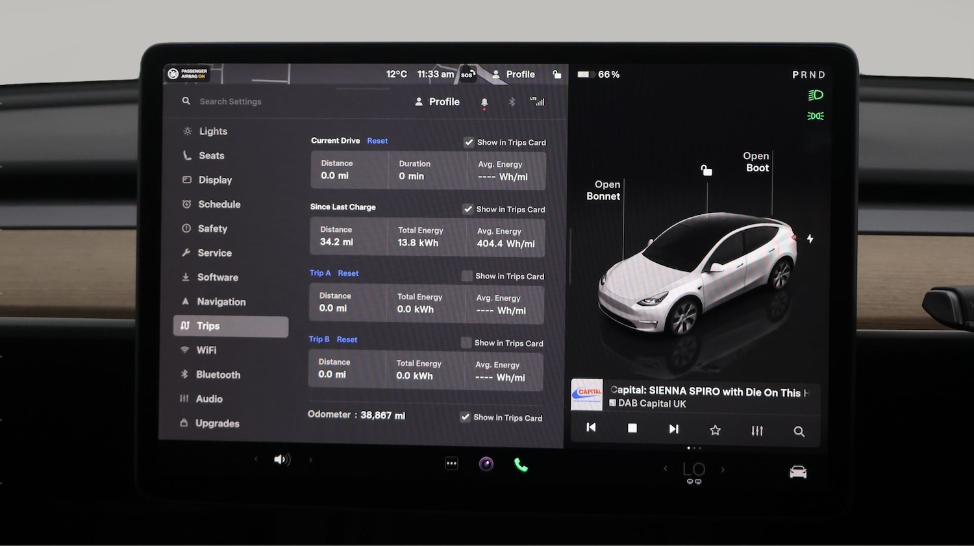
Task: Select the Trips sidebar icon
Action: pyautogui.click(x=186, y=326)
